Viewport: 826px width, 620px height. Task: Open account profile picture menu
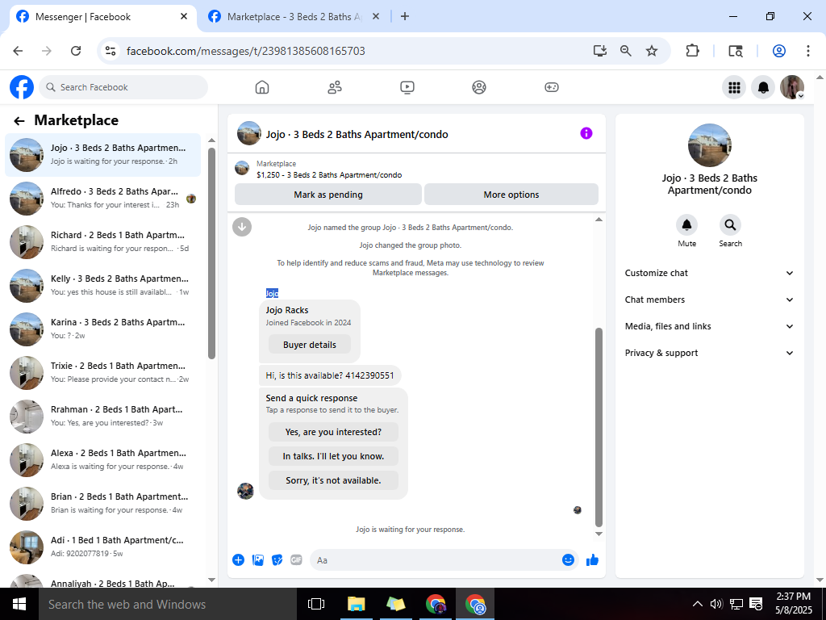coord(792,87)
